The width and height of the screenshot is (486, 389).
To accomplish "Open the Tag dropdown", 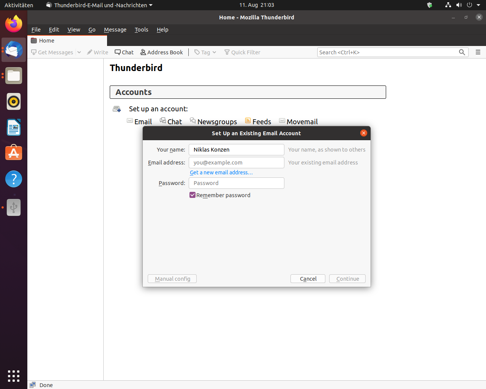I will click(205, 52).
